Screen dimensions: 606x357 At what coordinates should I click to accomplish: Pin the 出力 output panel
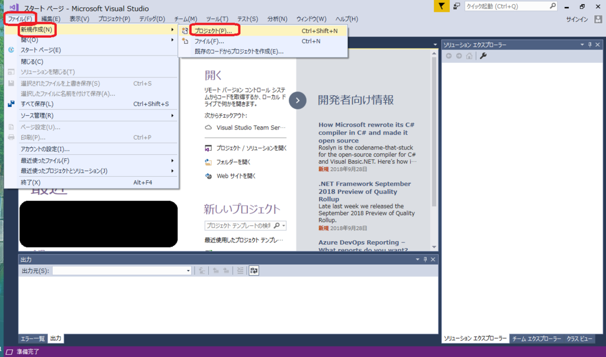[x=425, y=259]
